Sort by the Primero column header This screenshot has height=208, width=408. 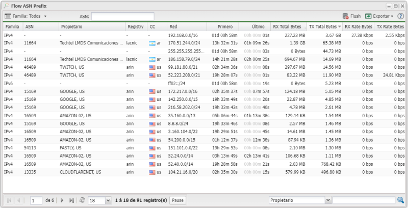click(x=223, y=27)
